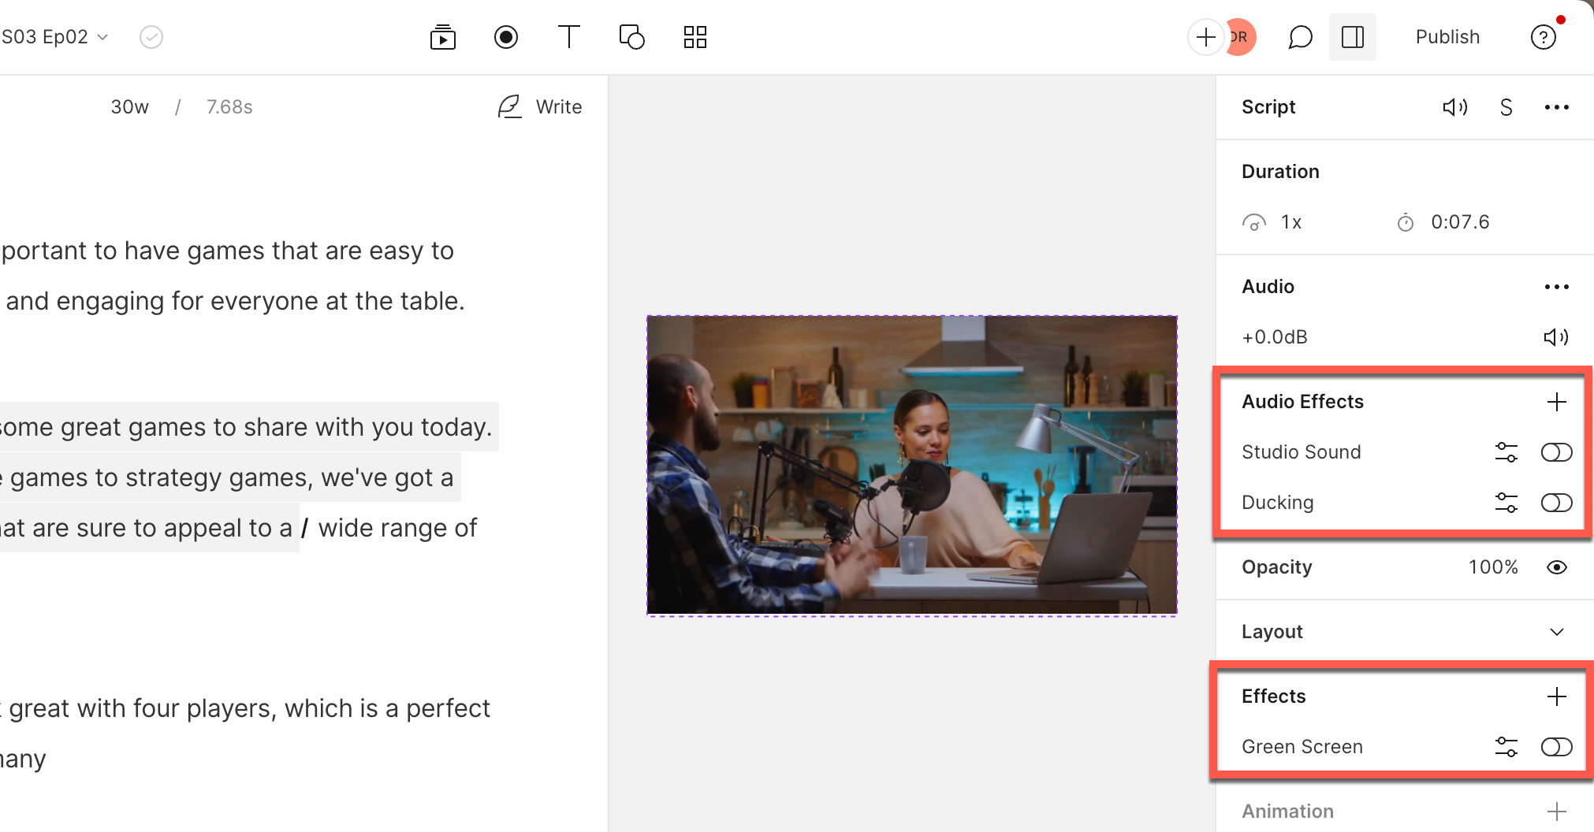Start a new recording from the toolbar

pos(506,36)
